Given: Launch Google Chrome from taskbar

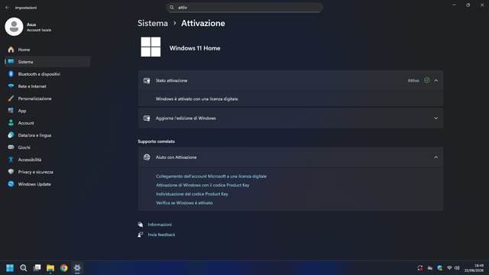Looking at the screenshot, I should (64, 268).
